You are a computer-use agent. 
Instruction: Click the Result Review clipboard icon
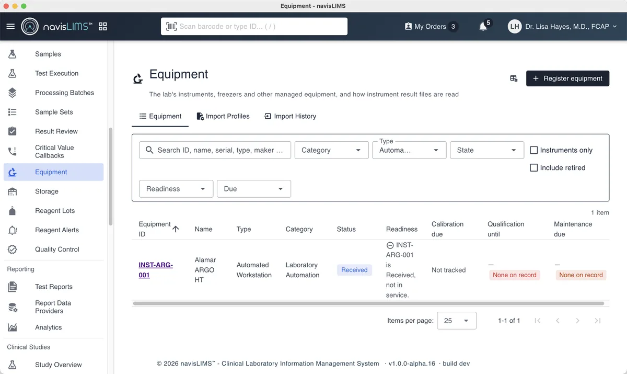13,131
